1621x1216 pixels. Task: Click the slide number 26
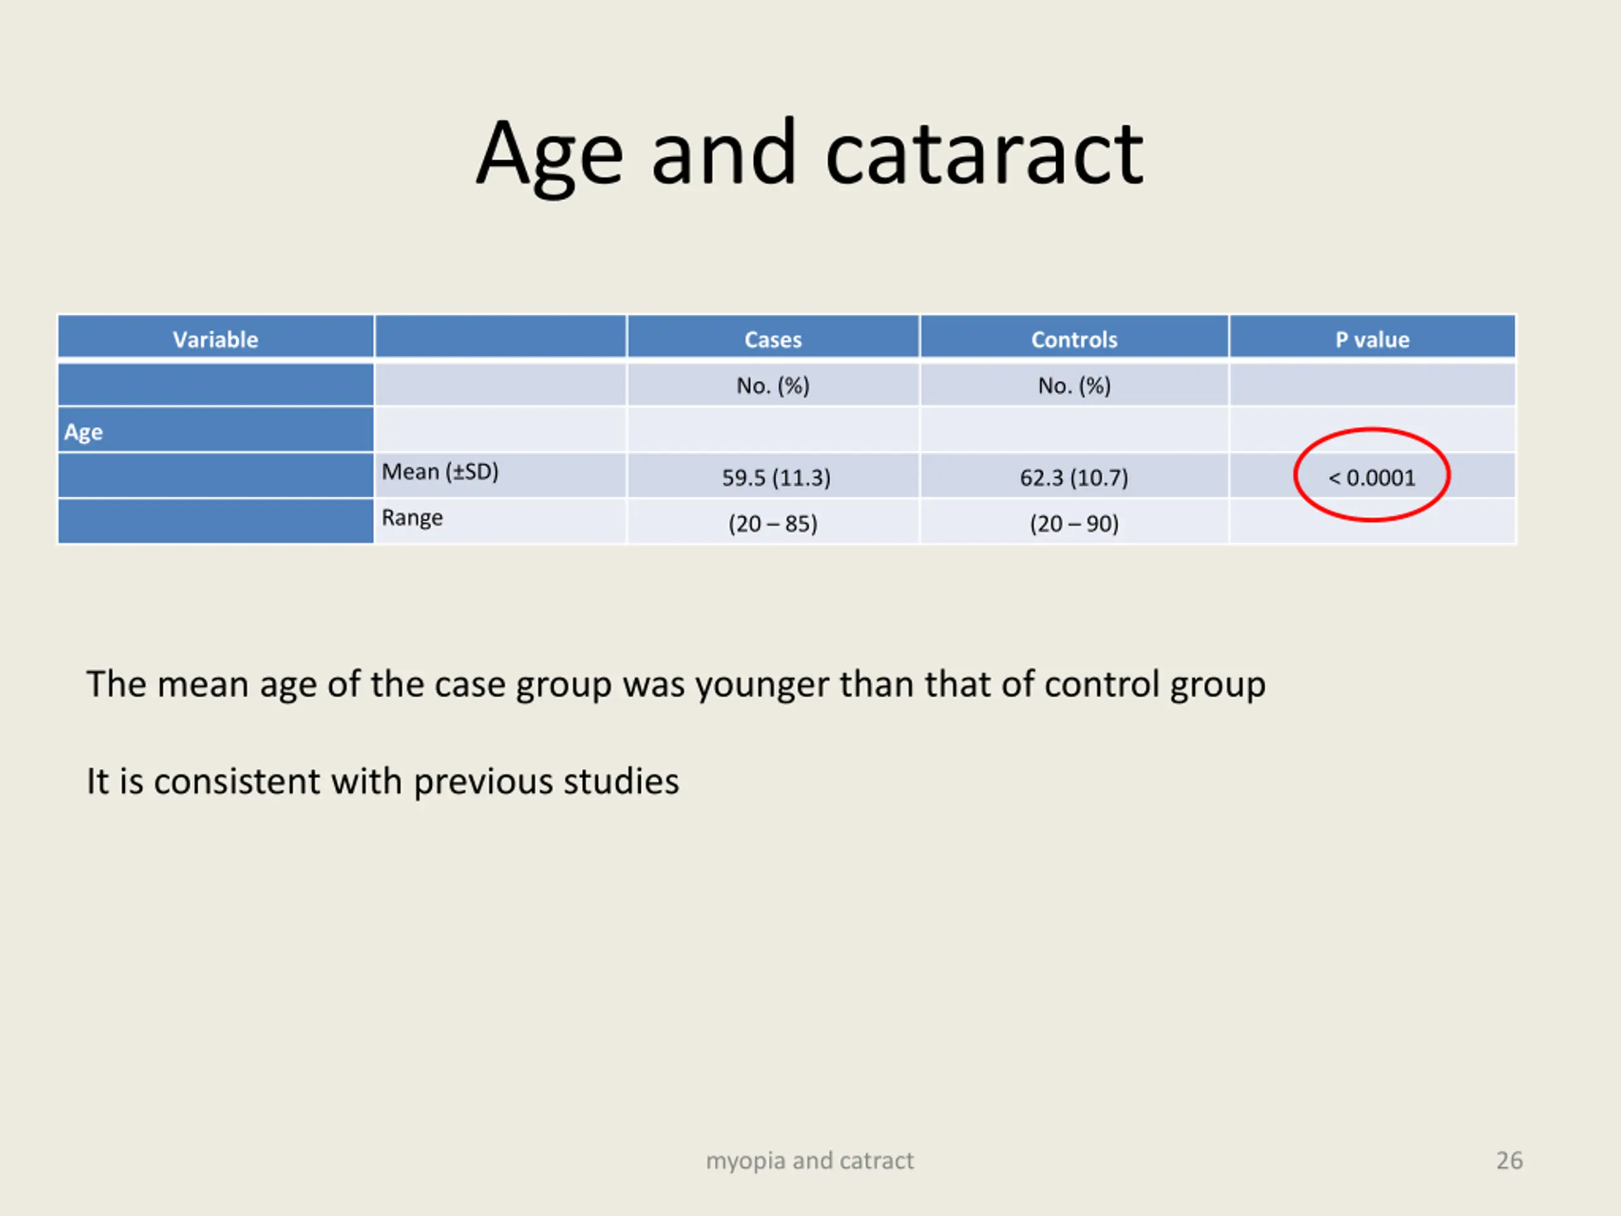[x=1509, y=1160]
